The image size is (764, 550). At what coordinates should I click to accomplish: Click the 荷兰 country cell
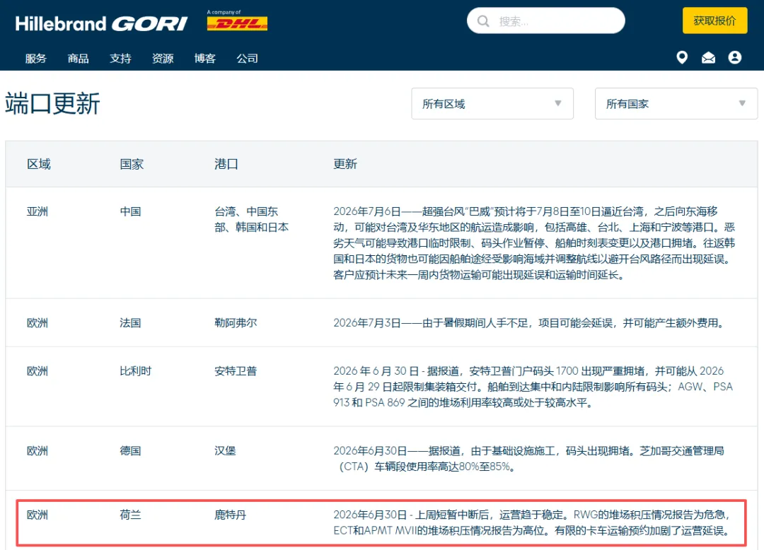pyautogui.click(x=131, y=515)
